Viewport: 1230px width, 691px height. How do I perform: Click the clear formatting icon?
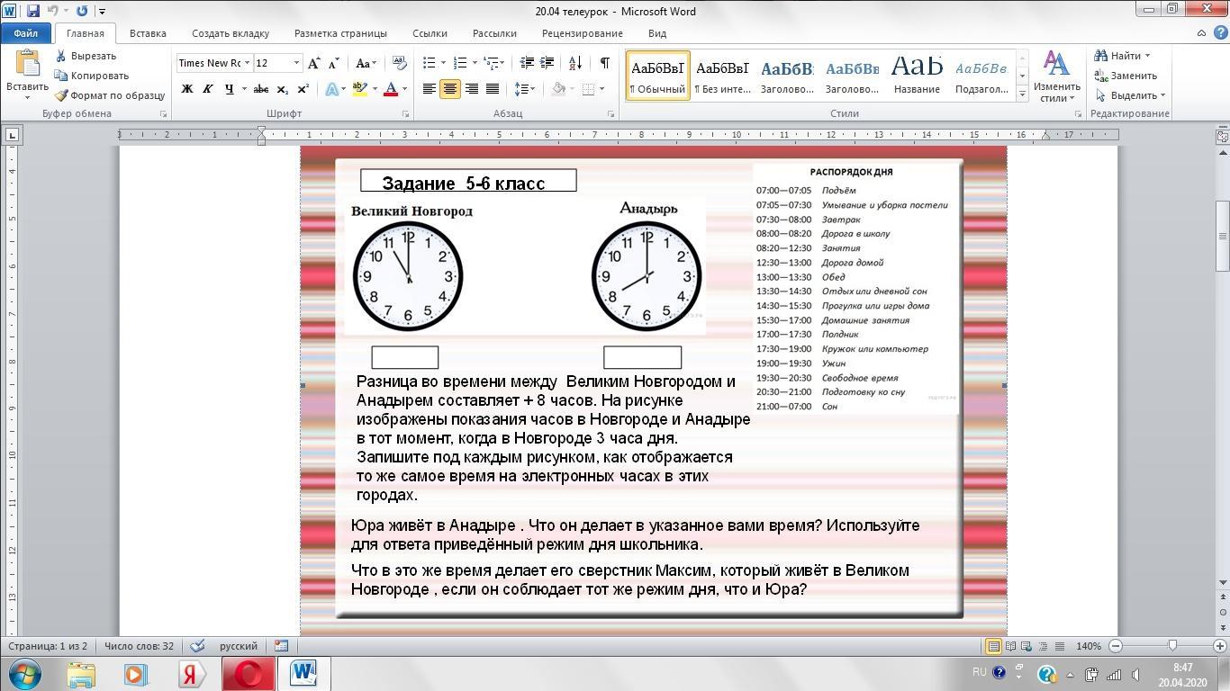[401, 63]
